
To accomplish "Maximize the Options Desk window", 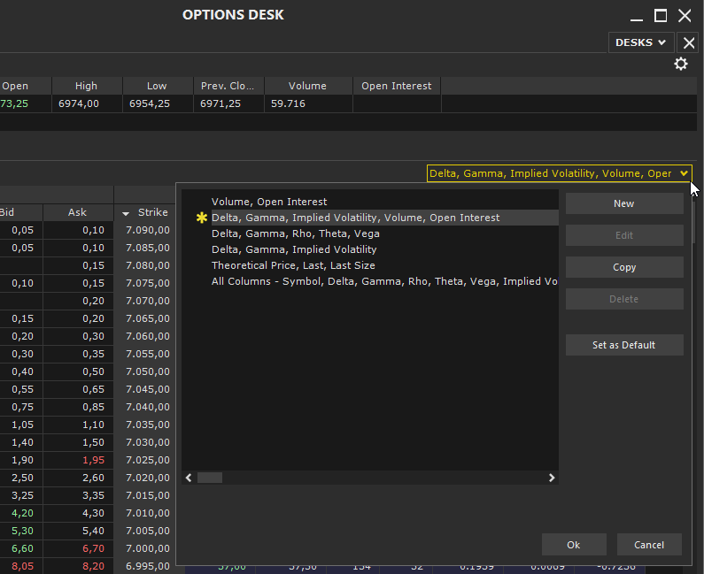I will coord(661,15).
